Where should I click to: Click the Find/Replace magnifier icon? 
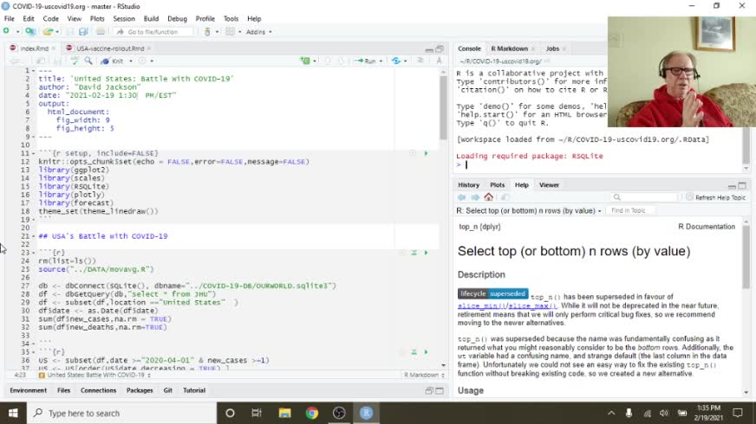(x=88, y=61)
